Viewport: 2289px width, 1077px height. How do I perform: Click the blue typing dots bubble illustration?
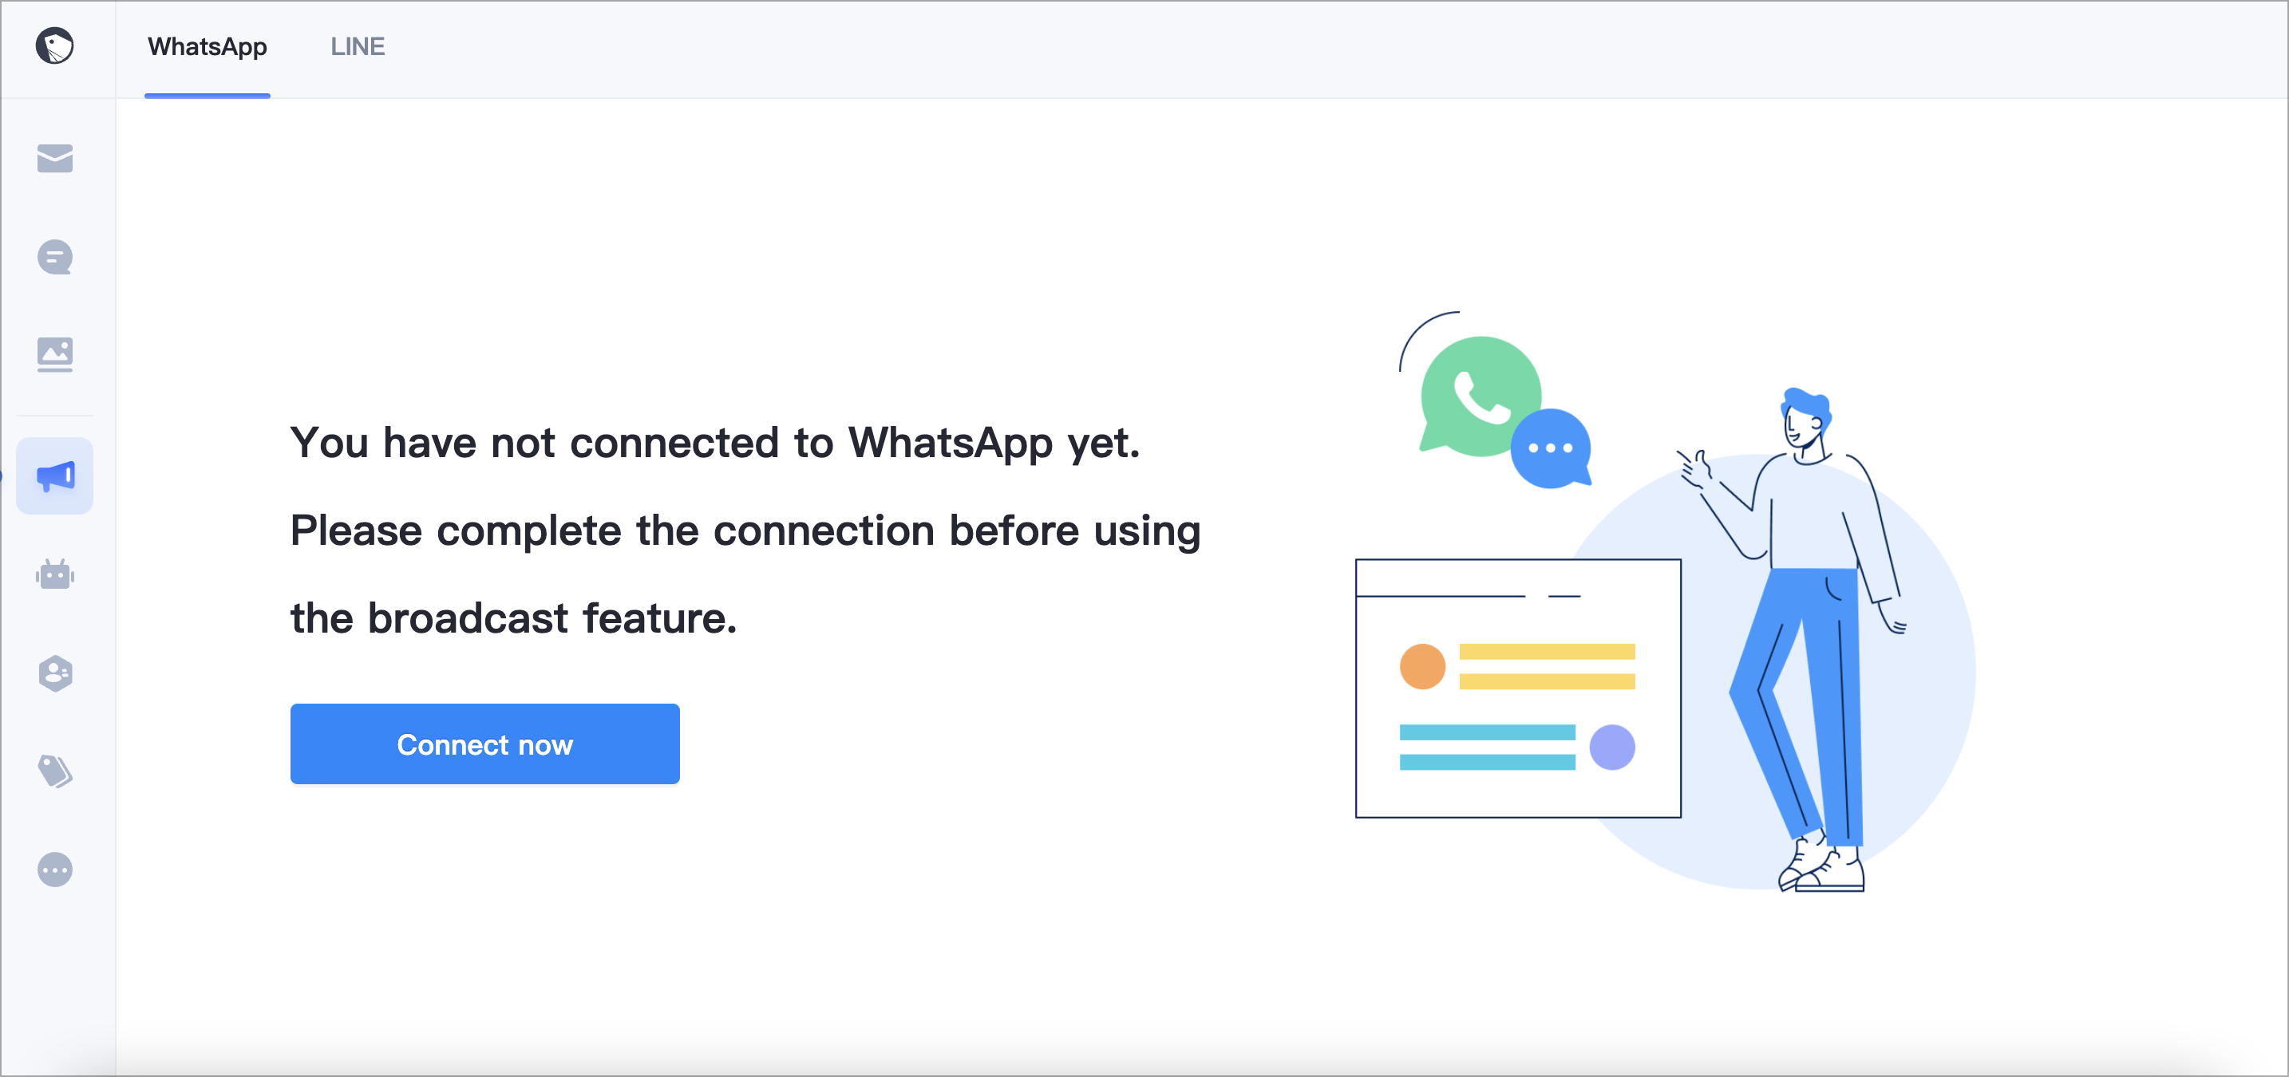click(1552, 448)
